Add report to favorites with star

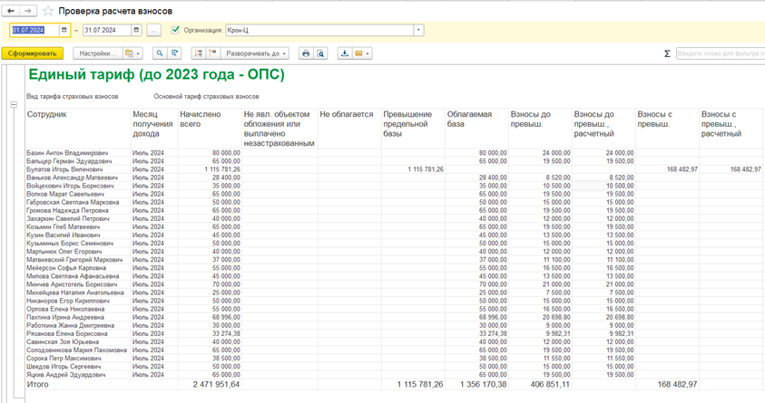[x=48, y=11]
